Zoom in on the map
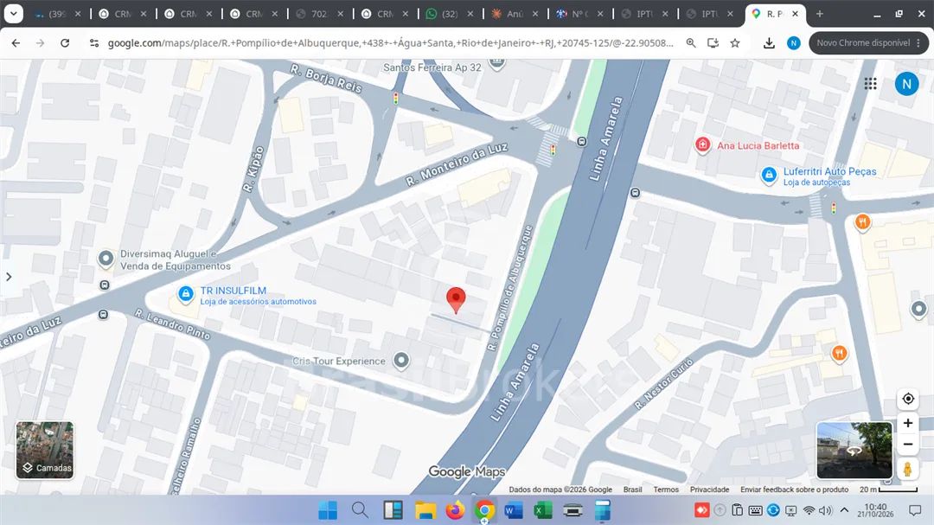Image resolution: width=934 pixels, height=525 pixels. 908,423
